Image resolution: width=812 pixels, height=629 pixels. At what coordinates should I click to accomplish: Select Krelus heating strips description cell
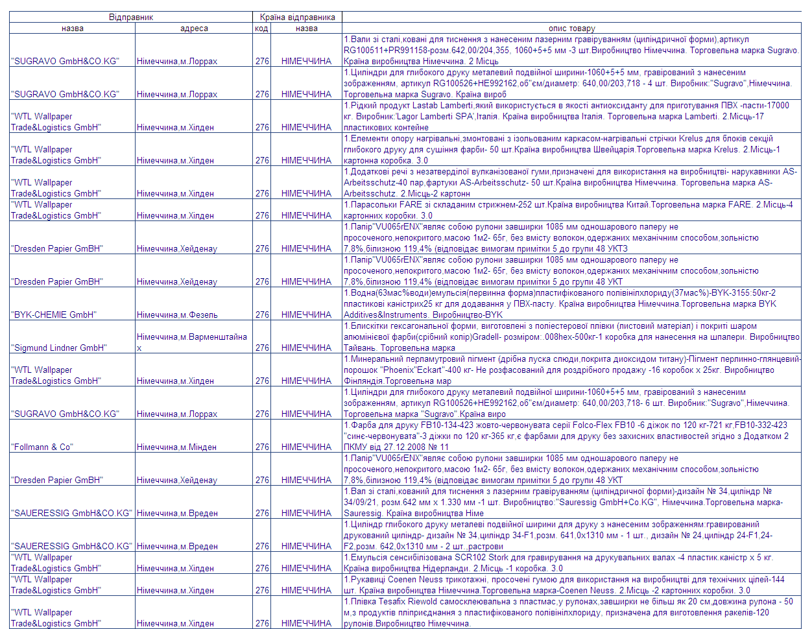coord(571,149)
